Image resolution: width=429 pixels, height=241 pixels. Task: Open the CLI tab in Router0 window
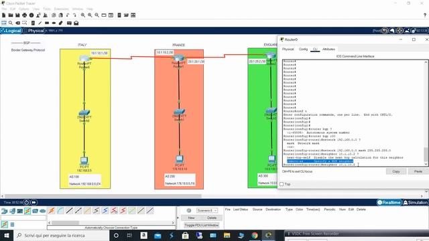tap(315, 49)
